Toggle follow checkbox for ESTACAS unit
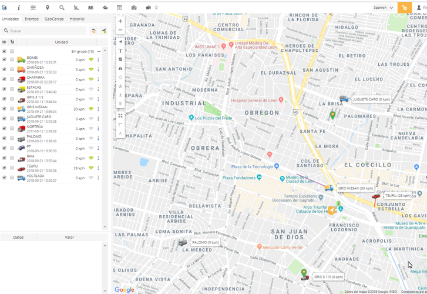 coord(12,89)
